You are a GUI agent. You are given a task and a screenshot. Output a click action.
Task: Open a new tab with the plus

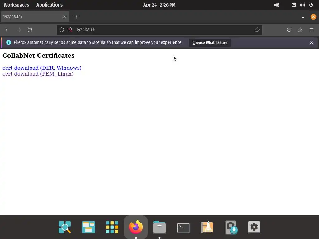pos(76,17)
